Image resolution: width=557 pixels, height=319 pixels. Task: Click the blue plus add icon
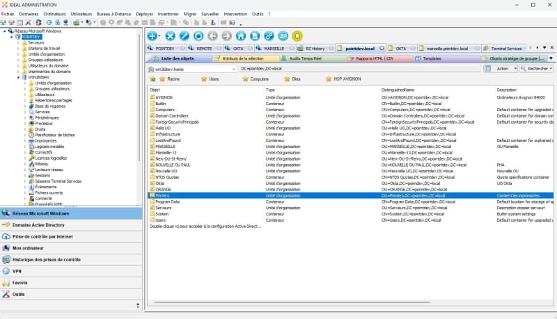click(x=152, y=35)
